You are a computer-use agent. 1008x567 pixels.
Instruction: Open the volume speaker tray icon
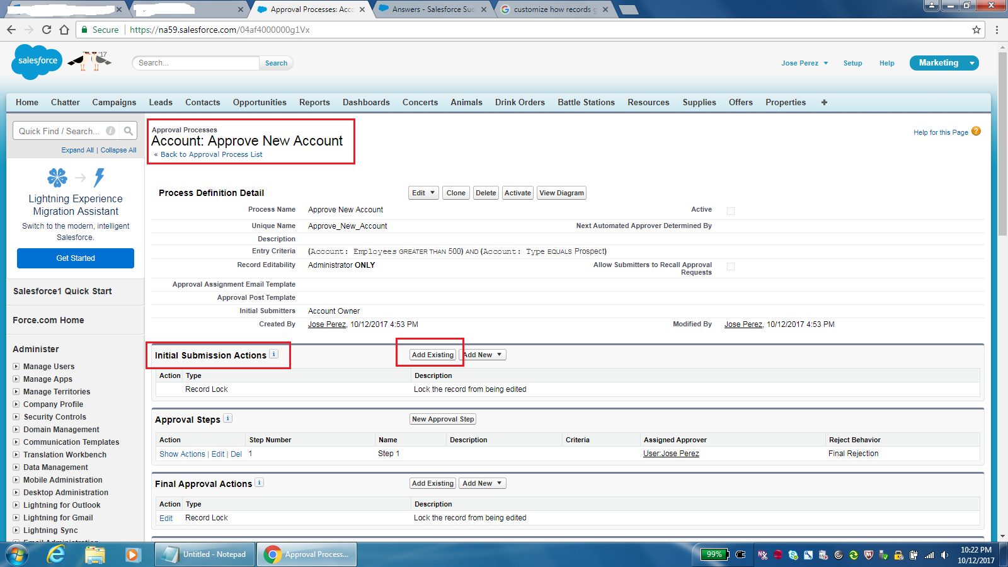(944, 555)
